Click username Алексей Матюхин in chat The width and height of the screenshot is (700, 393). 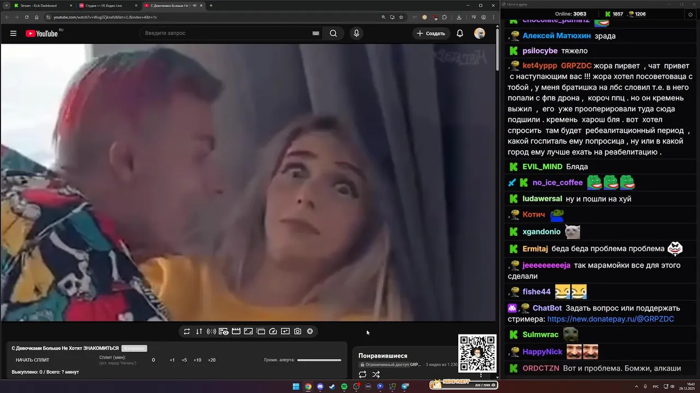[x=556, y=36]
